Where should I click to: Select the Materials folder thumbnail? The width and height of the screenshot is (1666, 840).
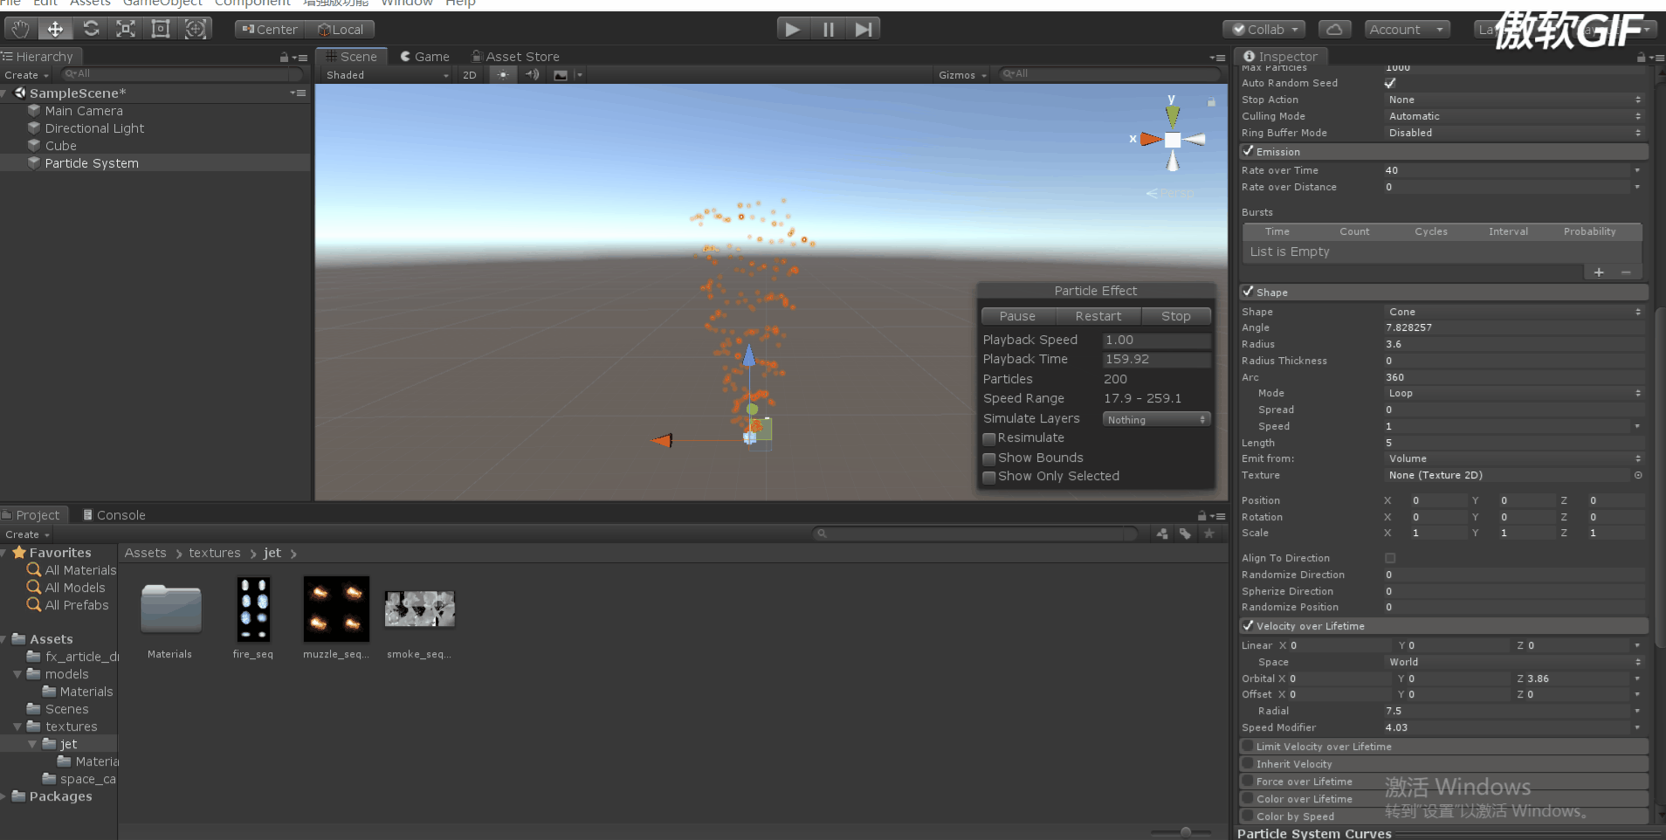pos(170,609)
